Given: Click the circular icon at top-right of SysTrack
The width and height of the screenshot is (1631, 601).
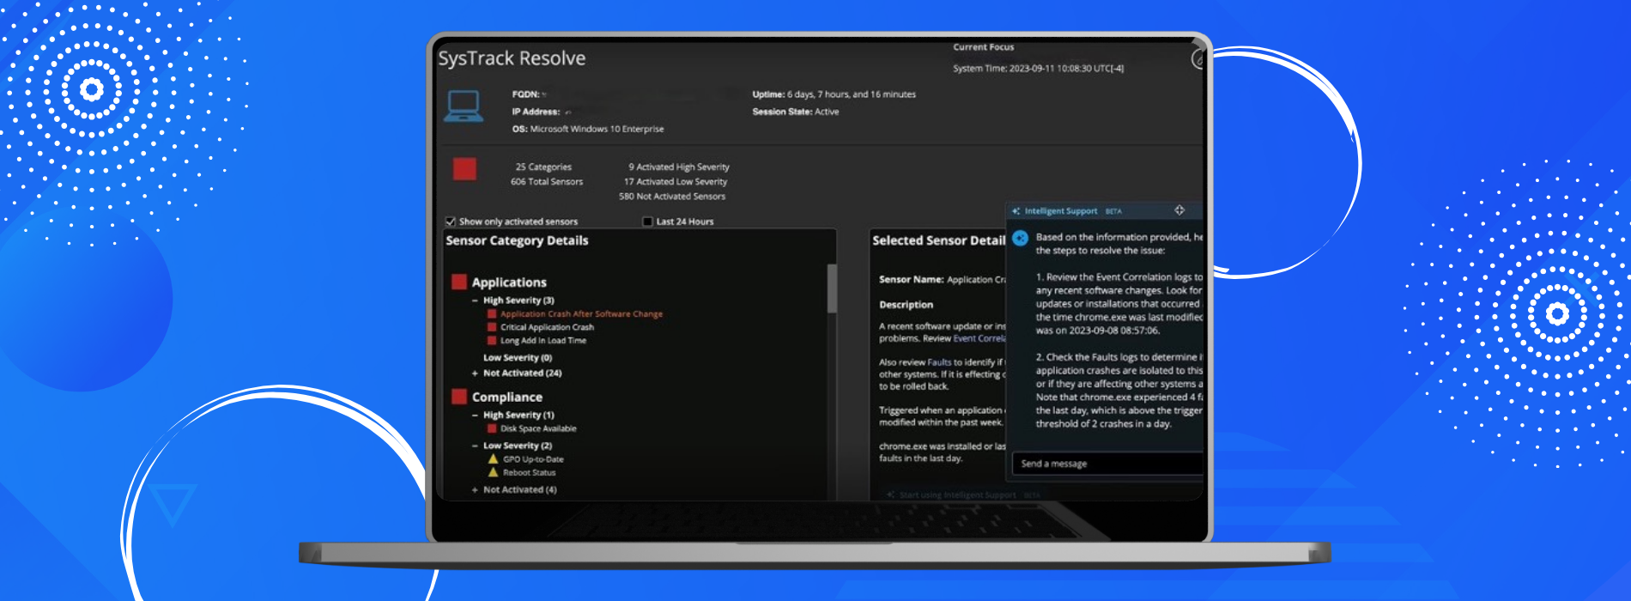Looking at the screenshot, I should 1198,58.
